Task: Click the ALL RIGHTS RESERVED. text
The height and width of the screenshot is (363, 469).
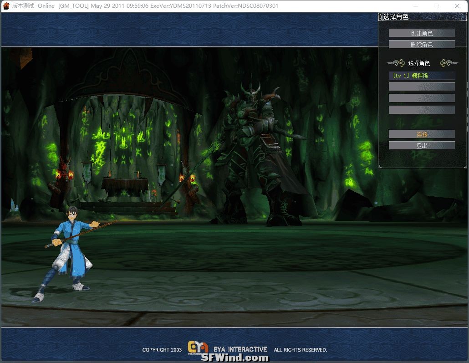Action: pyautogui.click(x=301, y=349)
